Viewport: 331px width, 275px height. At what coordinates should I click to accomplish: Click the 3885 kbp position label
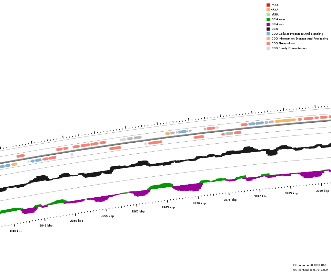pyautogui.click(x=292, y=193)
